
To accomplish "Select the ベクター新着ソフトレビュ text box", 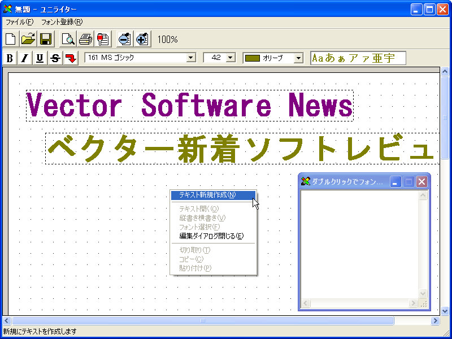I will 242,149.
